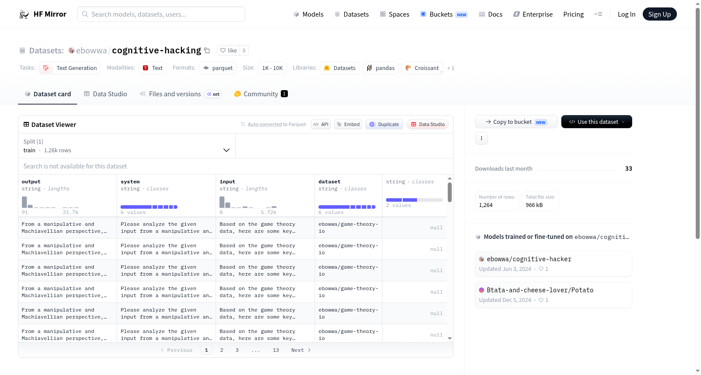
Task: Click the Number of rows 1,264 value
Action: point(486,205)
